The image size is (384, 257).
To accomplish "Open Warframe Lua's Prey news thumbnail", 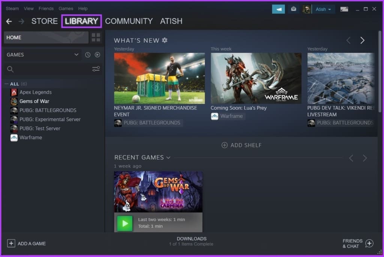I will pyautogui.click(x=256, y=78).
